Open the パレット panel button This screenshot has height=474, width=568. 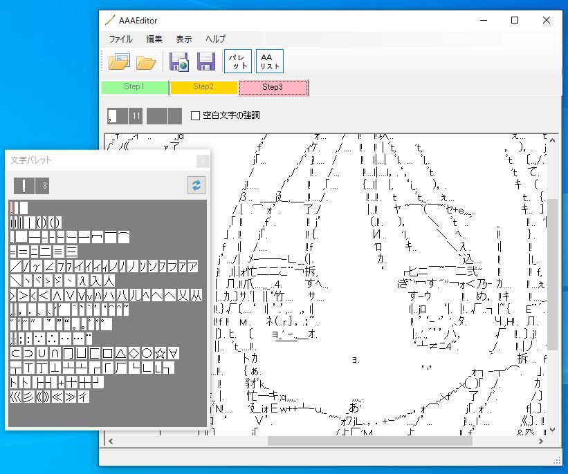(x=237, y=61)
